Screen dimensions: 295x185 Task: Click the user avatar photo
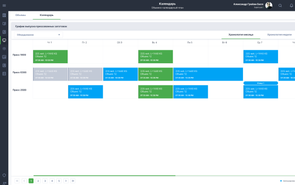(x=269, y=6)
